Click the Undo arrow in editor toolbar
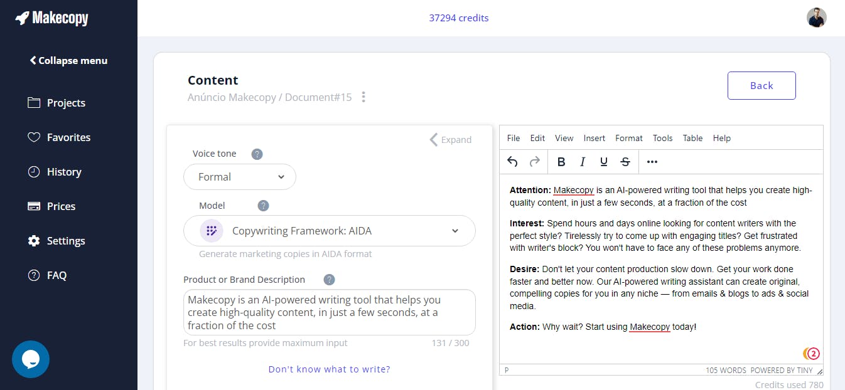 (x=512, y=162)
